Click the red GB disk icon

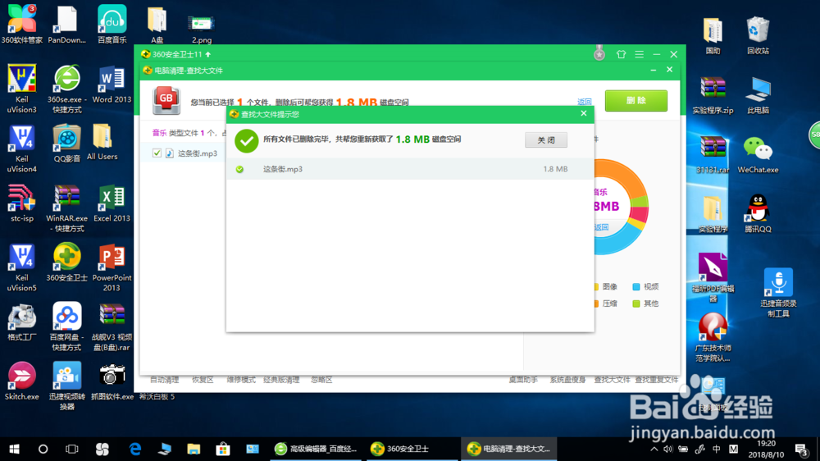tap(166, 100)
